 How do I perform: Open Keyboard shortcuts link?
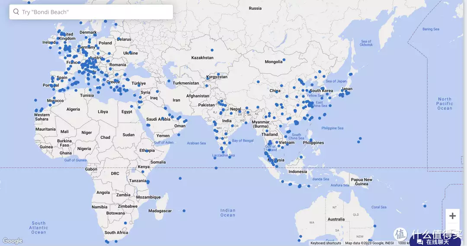point(326,243)
